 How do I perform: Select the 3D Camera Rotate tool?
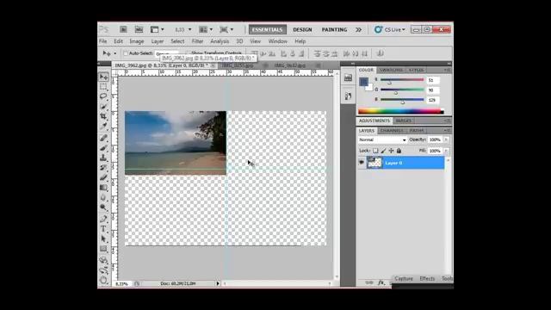coord(103,270)
